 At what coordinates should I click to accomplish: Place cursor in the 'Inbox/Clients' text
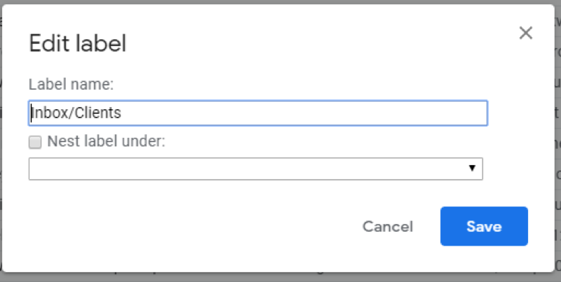pos(76,113)
